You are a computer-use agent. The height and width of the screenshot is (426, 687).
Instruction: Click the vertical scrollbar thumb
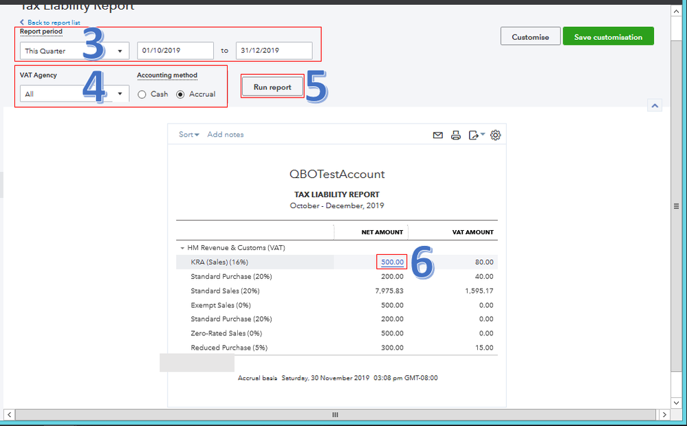tap(676, 205)
